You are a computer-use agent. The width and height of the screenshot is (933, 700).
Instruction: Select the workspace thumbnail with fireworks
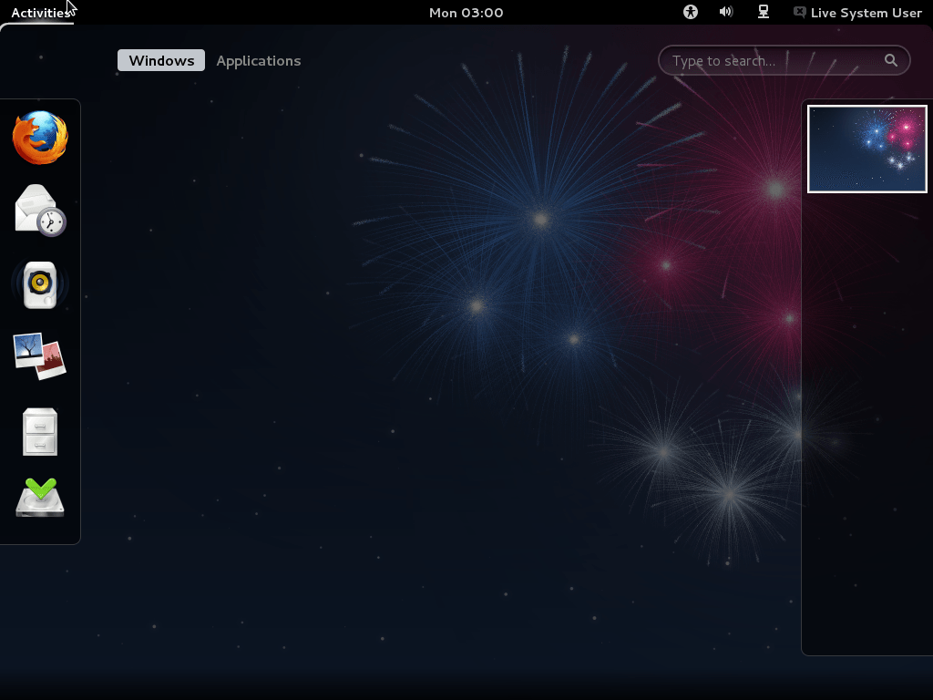point(867,149)
